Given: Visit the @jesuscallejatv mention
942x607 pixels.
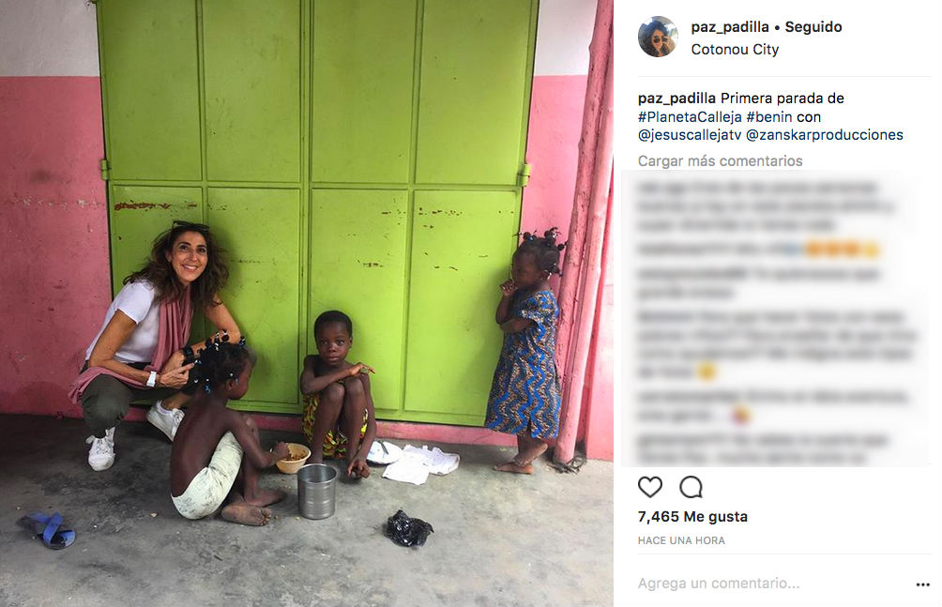Looking at the screenshot, I should (x=690, y=135).
